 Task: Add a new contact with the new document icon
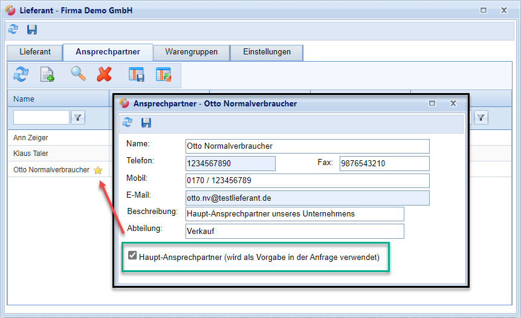point(47,74)
